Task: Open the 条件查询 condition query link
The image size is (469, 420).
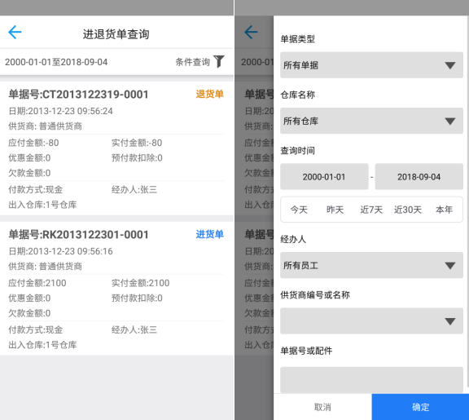Action: (x=193, y=62)
